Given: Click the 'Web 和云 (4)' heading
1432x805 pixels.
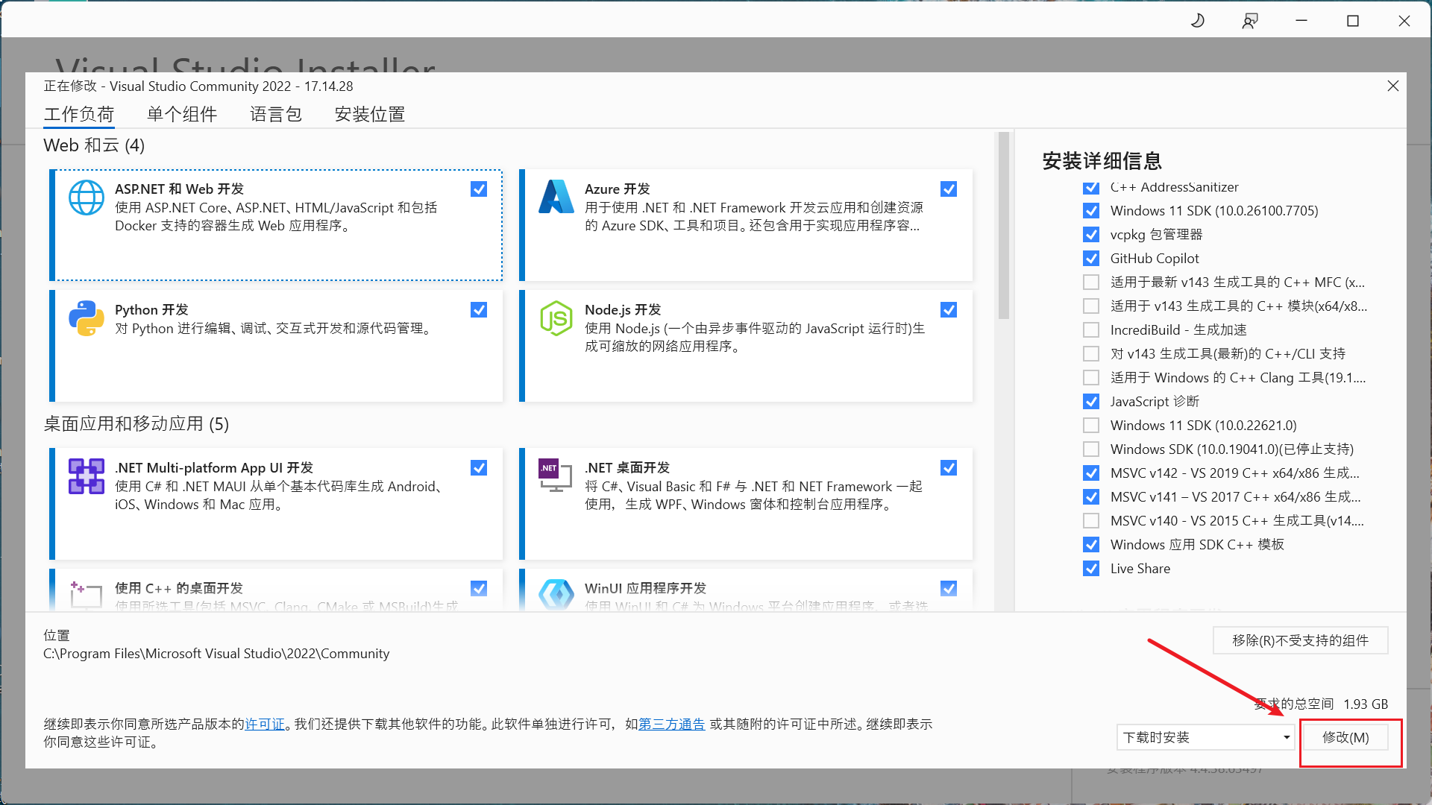Looking at the screenshot, I should point(94,145).
